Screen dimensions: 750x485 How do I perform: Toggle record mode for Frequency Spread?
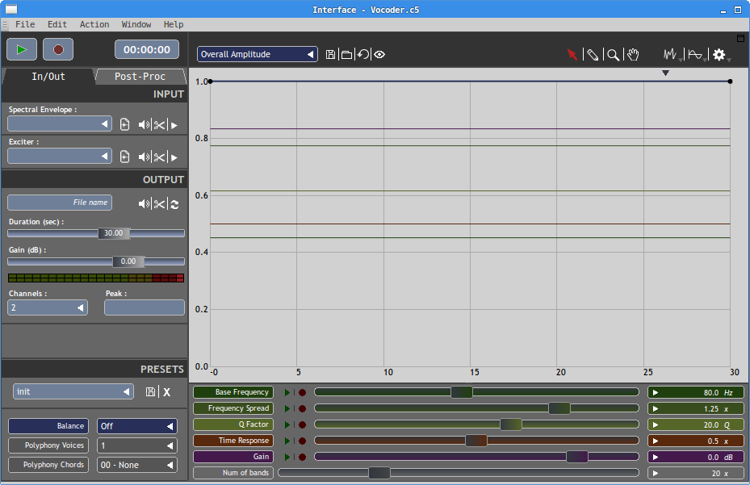[x=302, y=408]
